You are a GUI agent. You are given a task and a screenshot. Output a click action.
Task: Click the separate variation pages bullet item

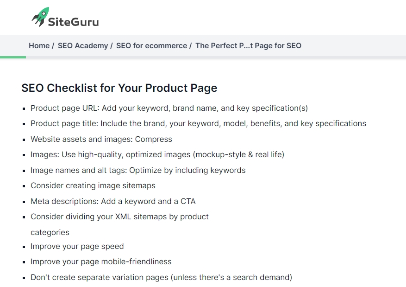tap(161, 277)
